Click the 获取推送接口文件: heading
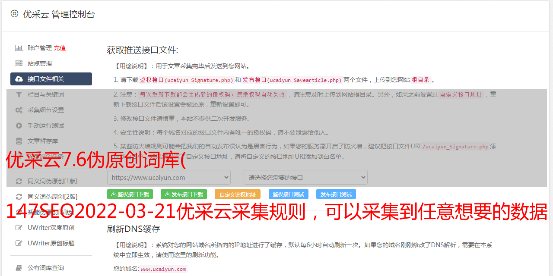The height and width of the screenshot is (276, 553). pyautogui.click(x=143, y=50)
